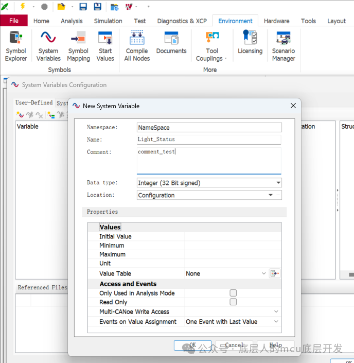The height and width of the screenshot is (363, 354).
Task: Switch to the Layout ribbon tab
Action: [x=337, y=21]
